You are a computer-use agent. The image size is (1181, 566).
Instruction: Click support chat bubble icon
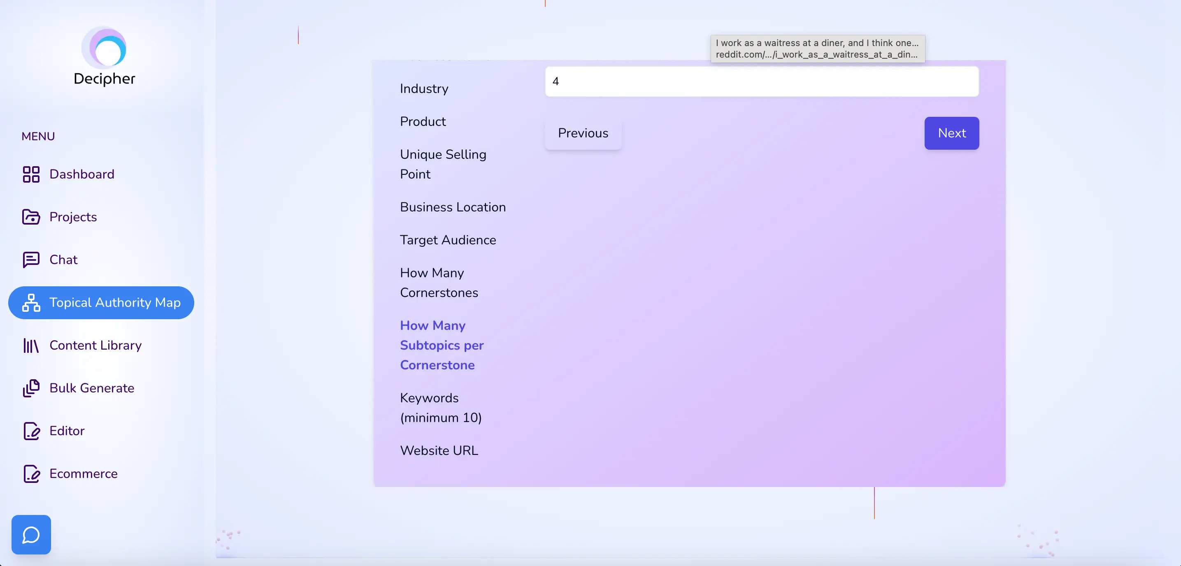[32, 534]
